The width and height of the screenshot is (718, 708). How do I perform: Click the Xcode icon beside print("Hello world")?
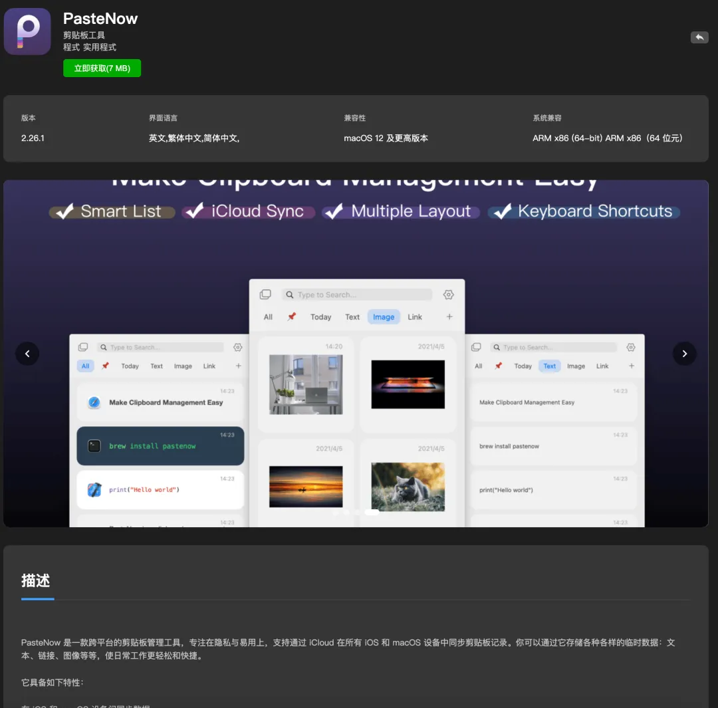pos(94,489)
